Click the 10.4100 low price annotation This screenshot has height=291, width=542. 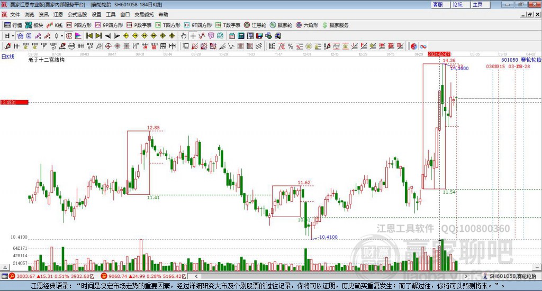328,237
